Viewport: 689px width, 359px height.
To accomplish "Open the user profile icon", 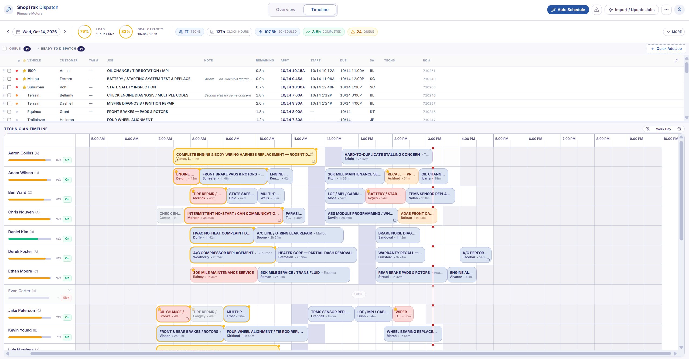I will pos(679,10).
